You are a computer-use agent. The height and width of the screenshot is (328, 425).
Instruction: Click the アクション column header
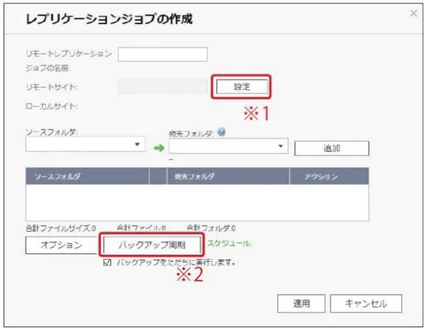coord(329,177)
